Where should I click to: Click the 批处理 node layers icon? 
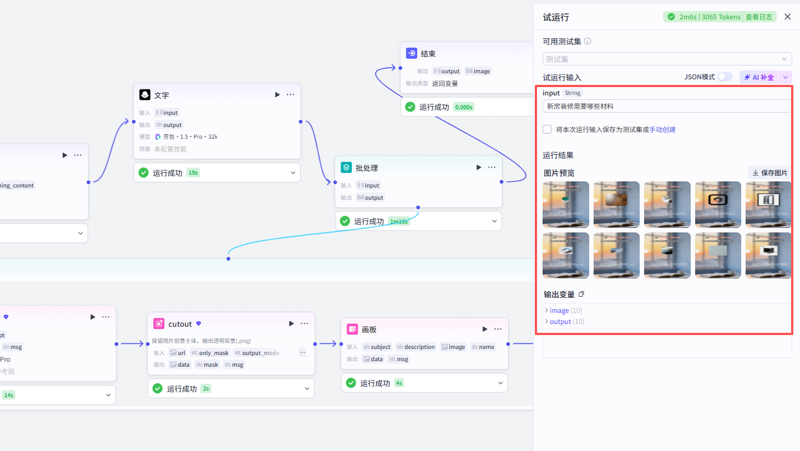coord(346,168)
